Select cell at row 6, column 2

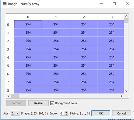pyautogui.click(x=84, y=74)
